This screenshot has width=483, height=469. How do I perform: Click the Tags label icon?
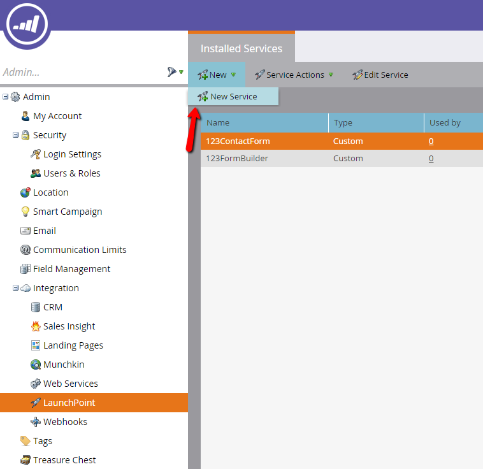click(25, 441)
